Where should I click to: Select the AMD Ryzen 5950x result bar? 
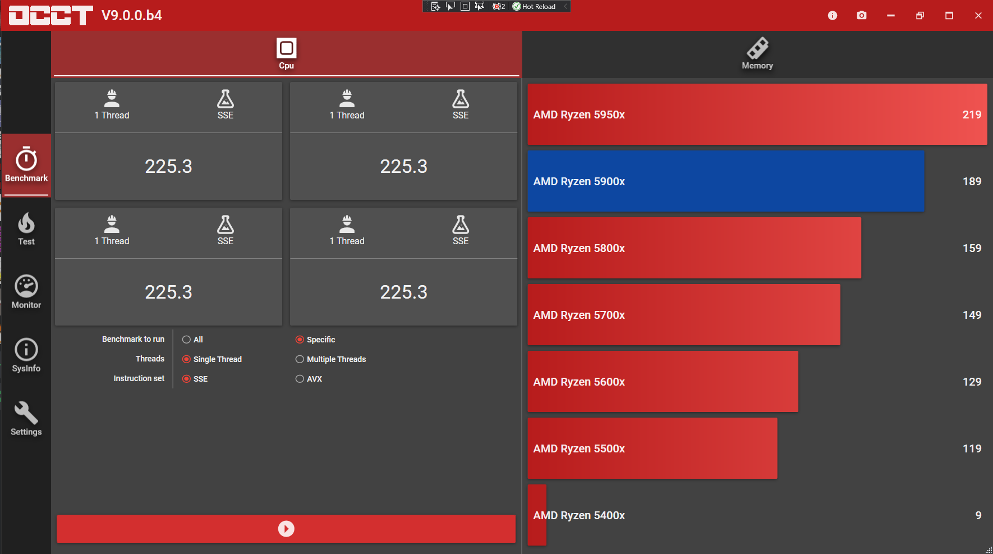pos(757,115)
